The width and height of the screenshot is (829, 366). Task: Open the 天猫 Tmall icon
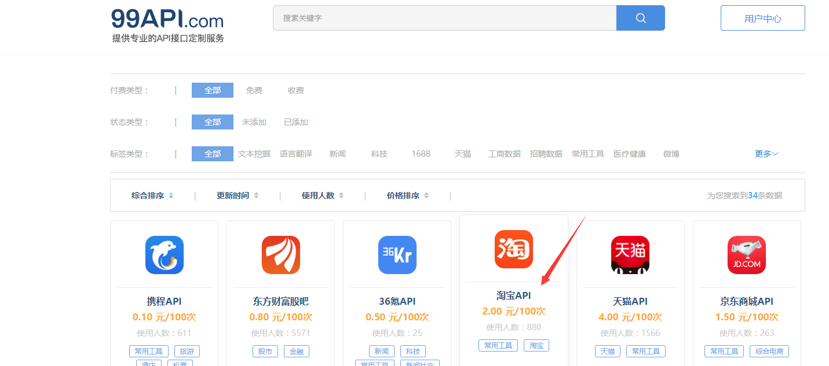(x=630, y=255)
